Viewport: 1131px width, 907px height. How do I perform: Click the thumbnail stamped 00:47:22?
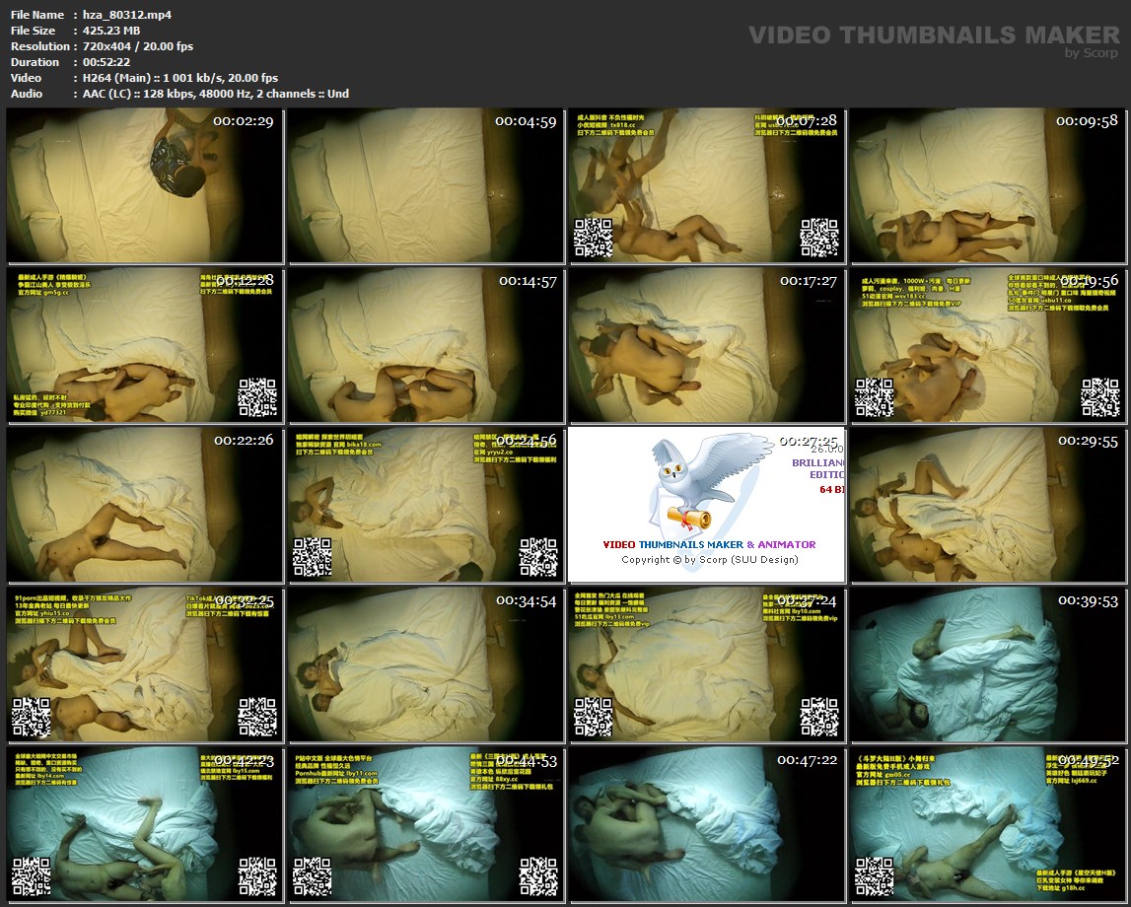707,825
